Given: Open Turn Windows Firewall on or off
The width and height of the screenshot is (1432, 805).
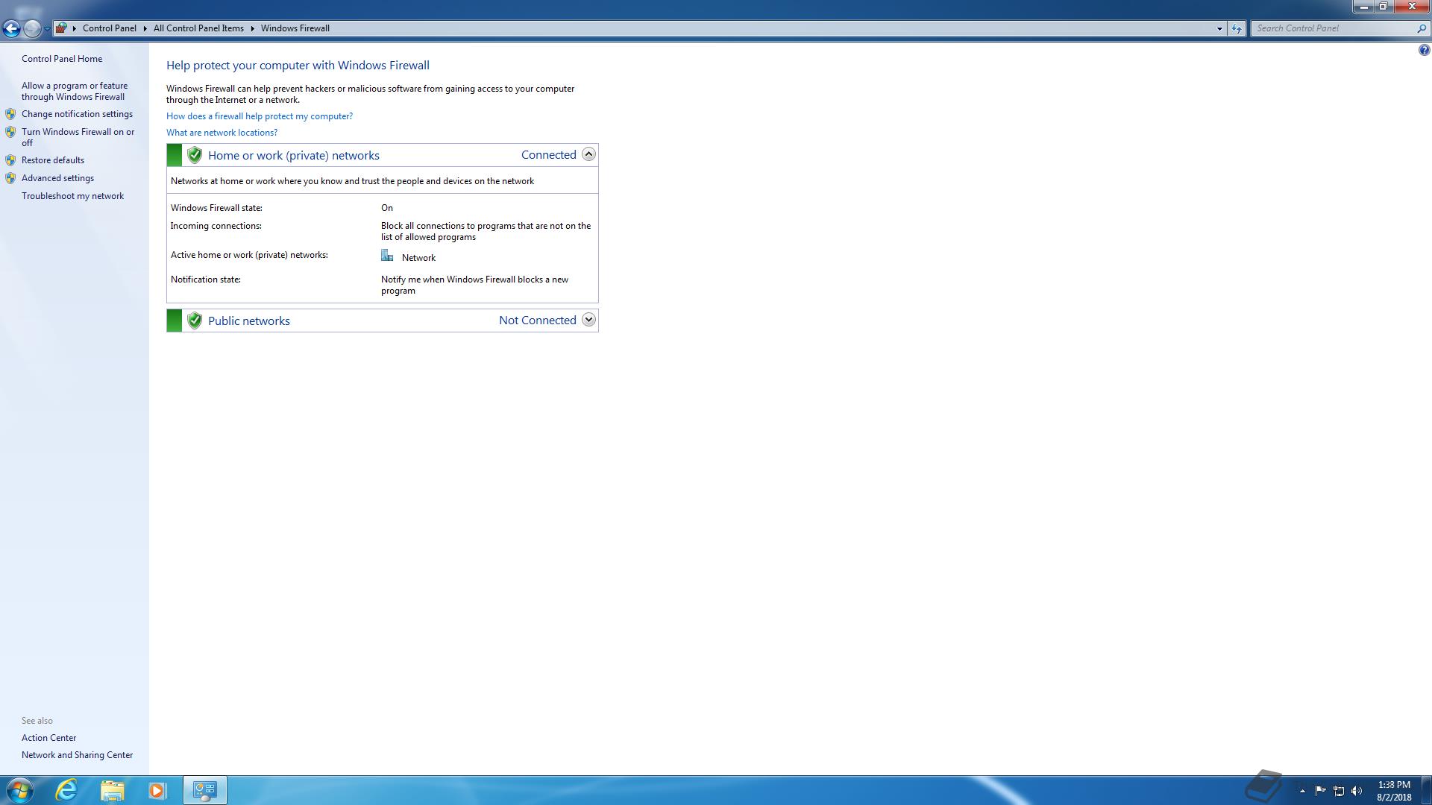Looking at the screenshot, I should [78, 137].
